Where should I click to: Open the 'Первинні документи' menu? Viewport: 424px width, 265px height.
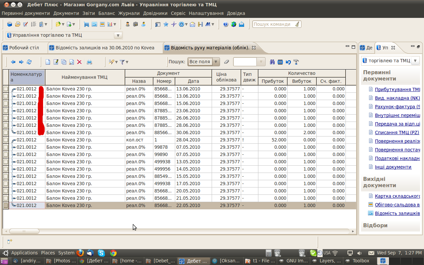(26, 13)
